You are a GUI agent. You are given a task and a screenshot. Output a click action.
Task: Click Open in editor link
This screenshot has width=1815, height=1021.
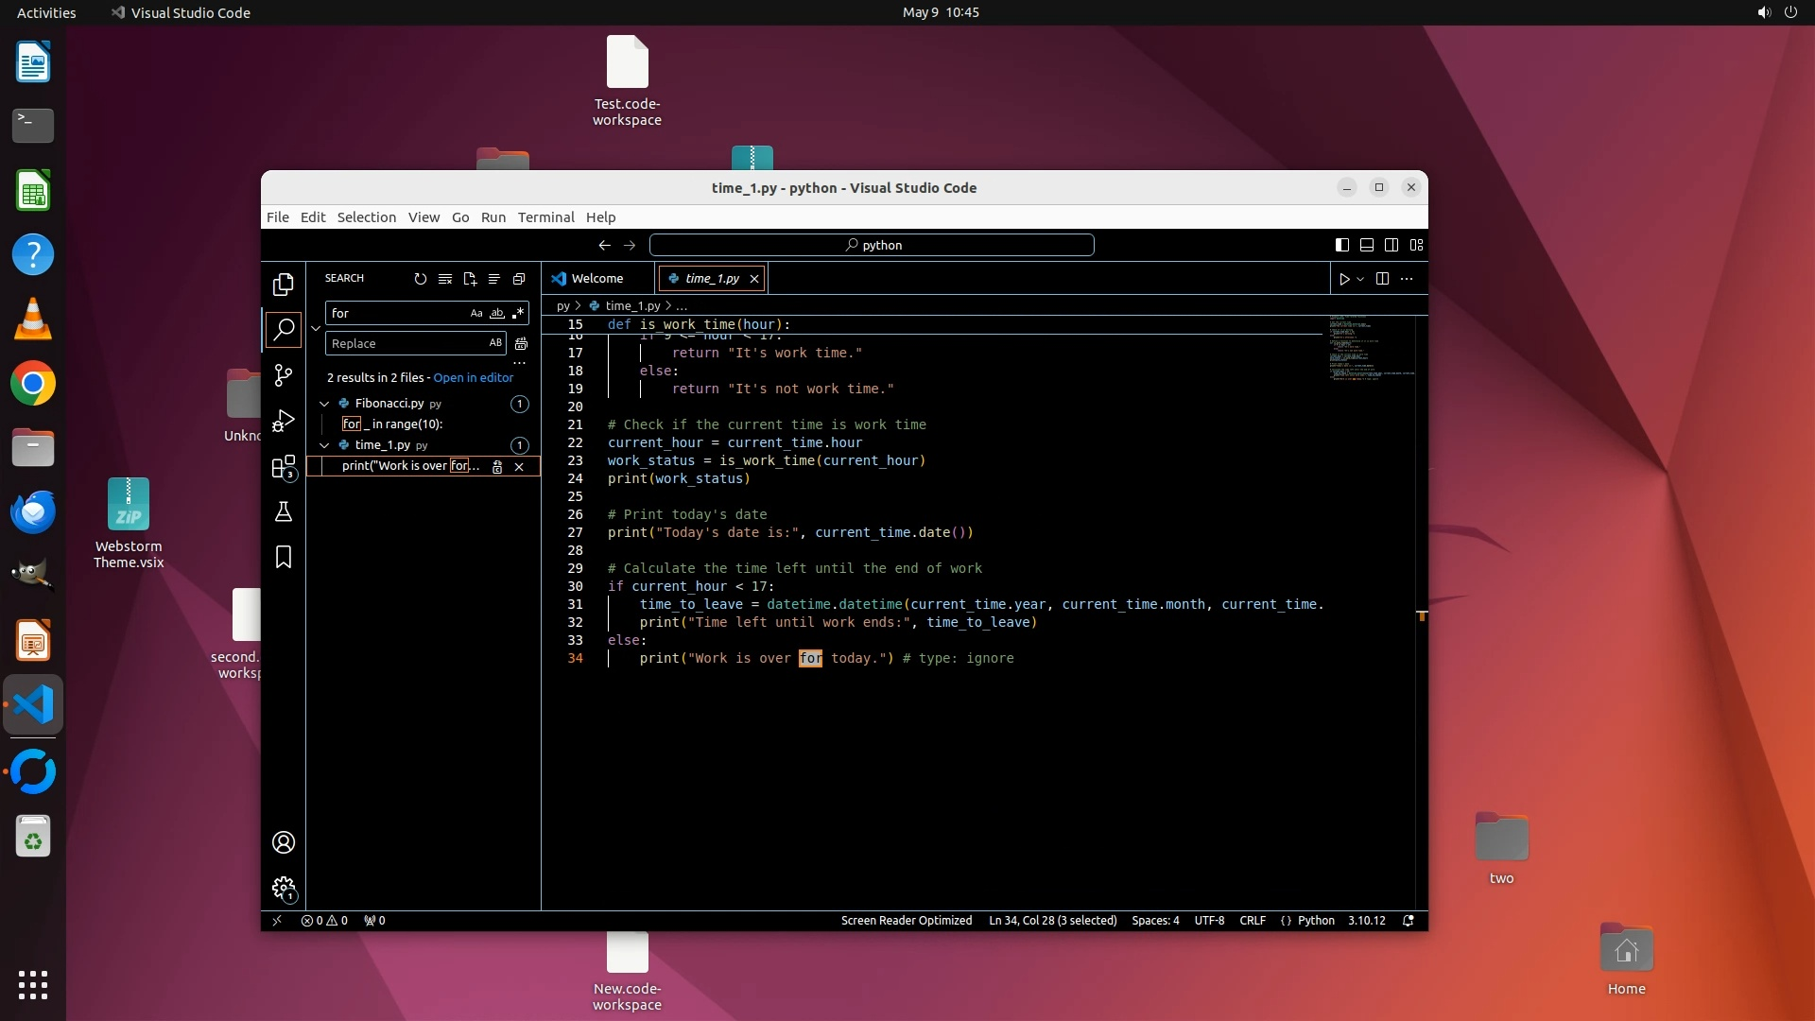coord(473,377)
